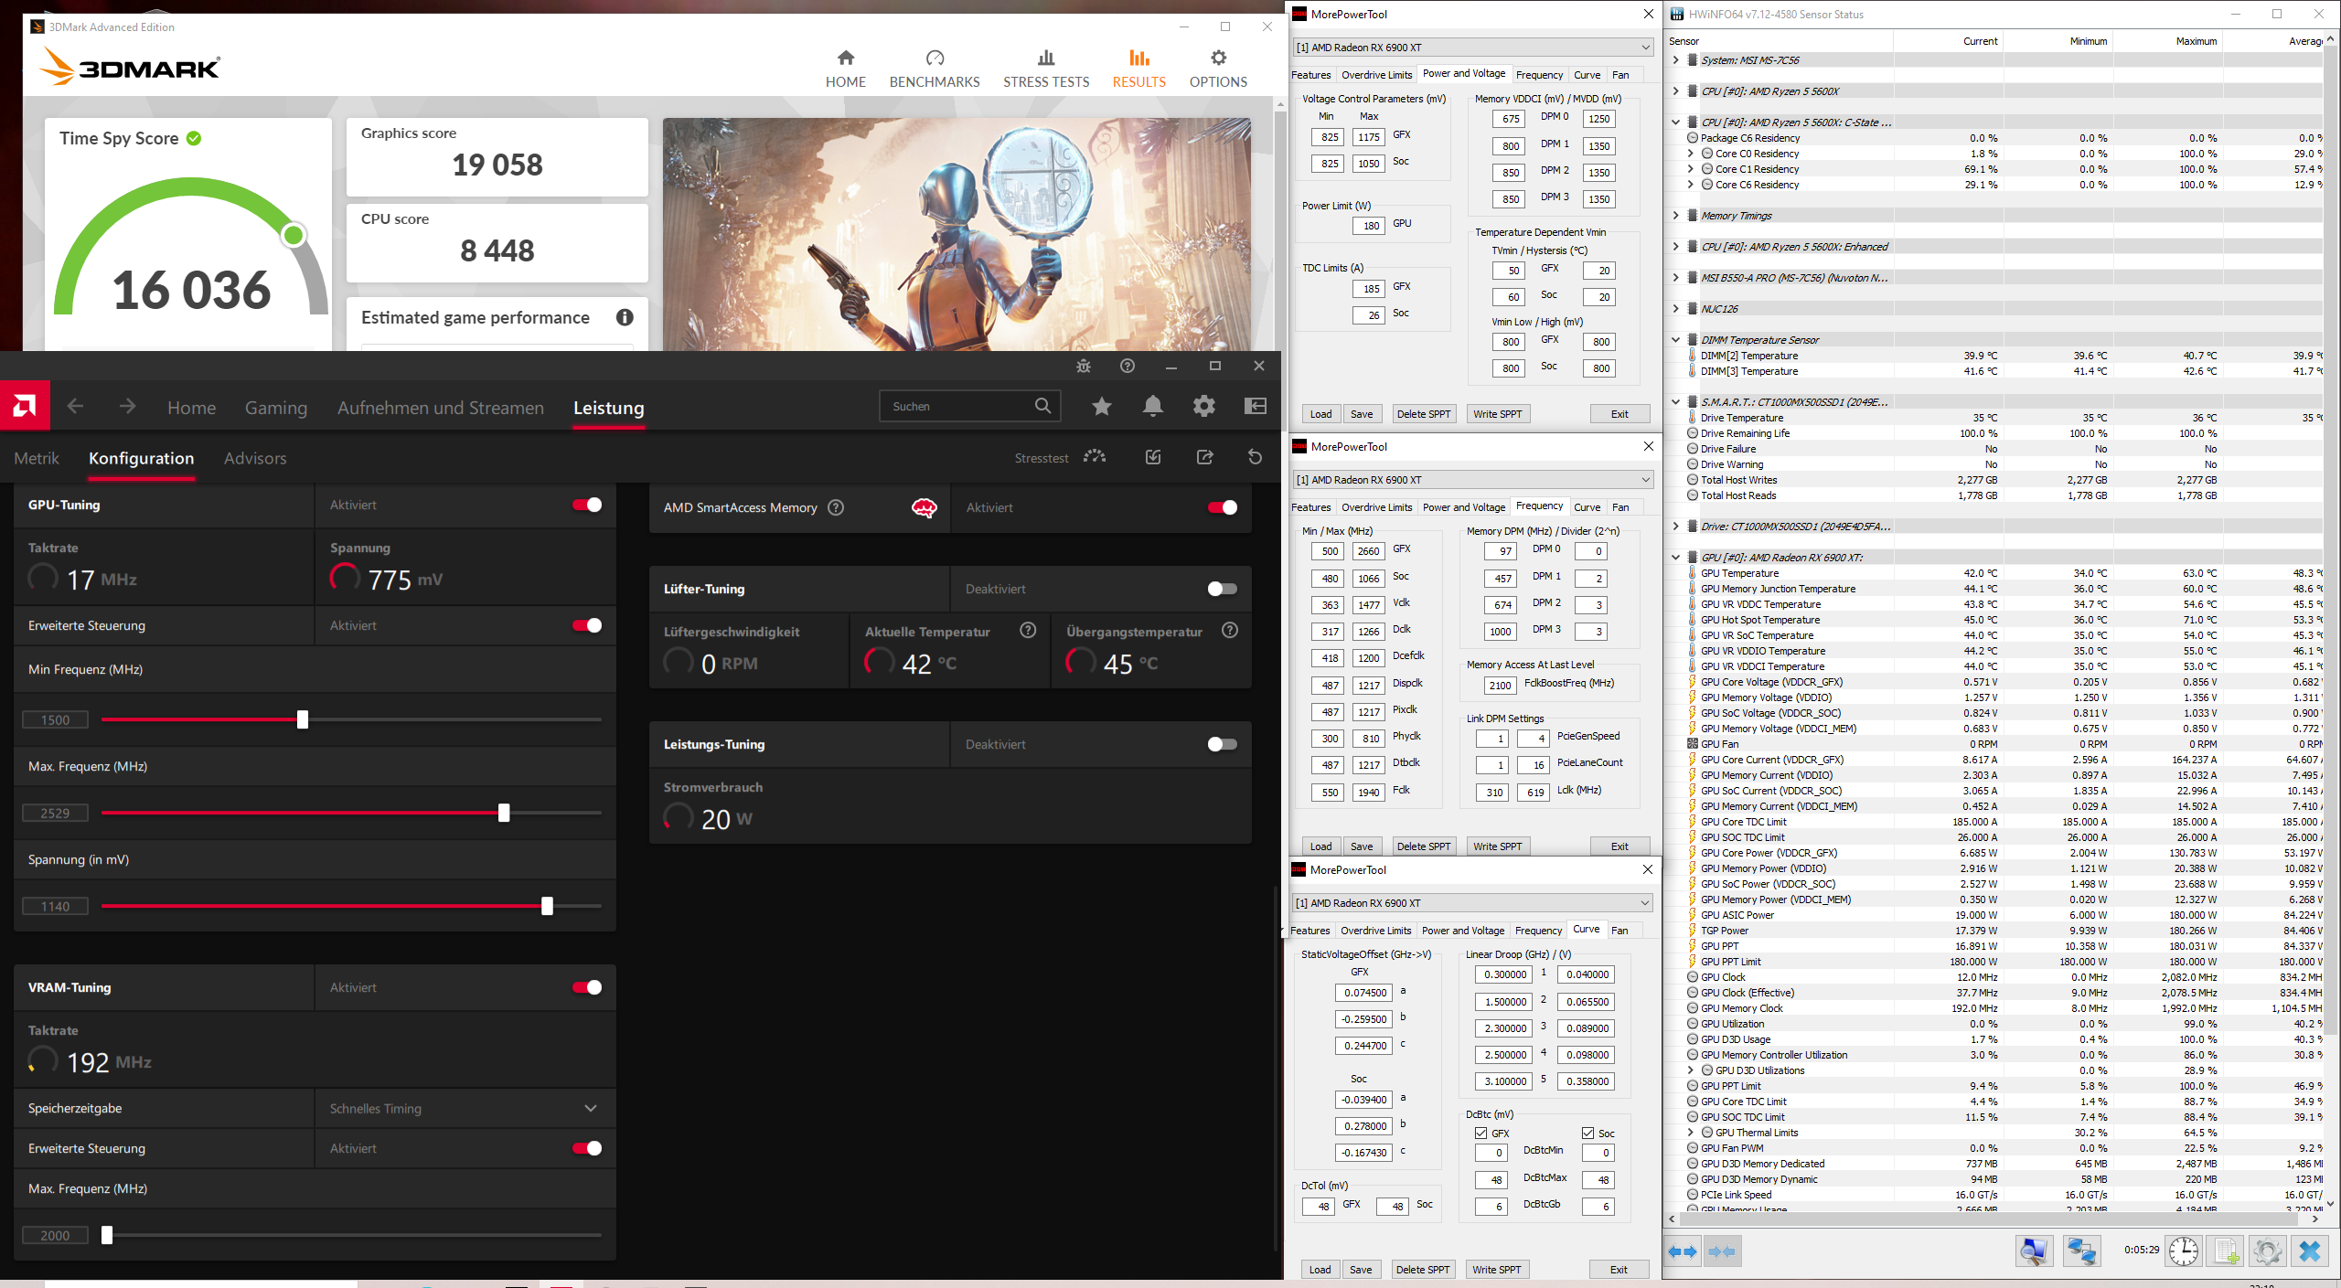
Task: Enable the Lüfter-Tuning toggle
Action: [x=1222, y=589]
